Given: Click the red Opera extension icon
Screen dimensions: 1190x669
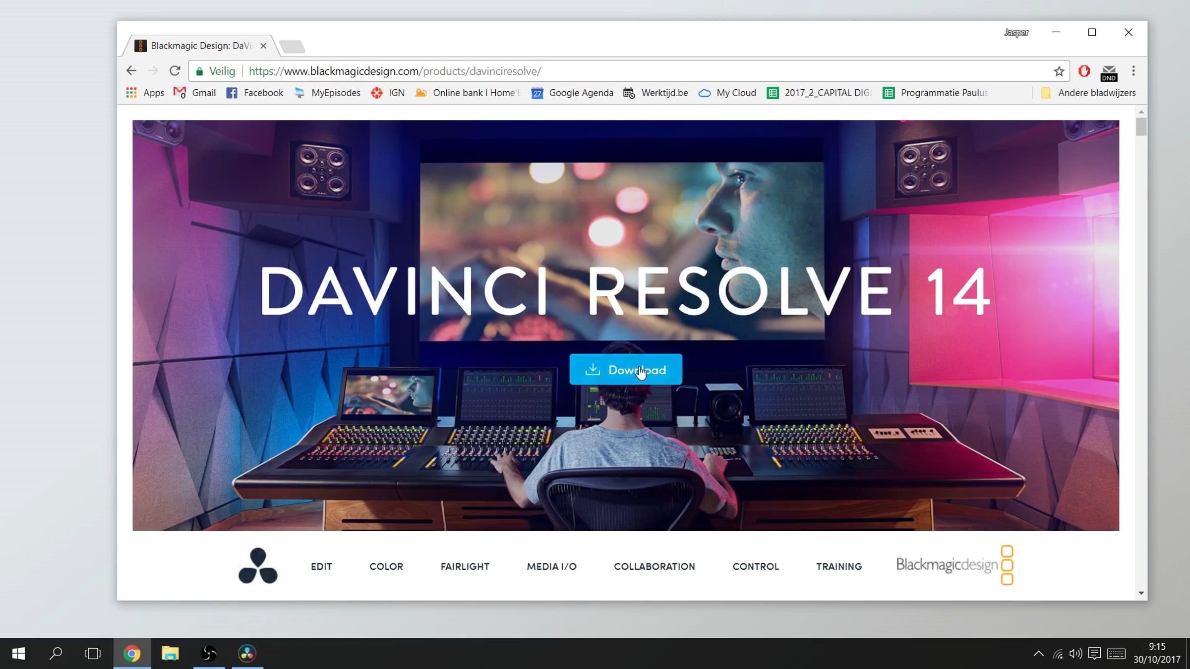Looking at the screenshot, I should (1084, 71).
